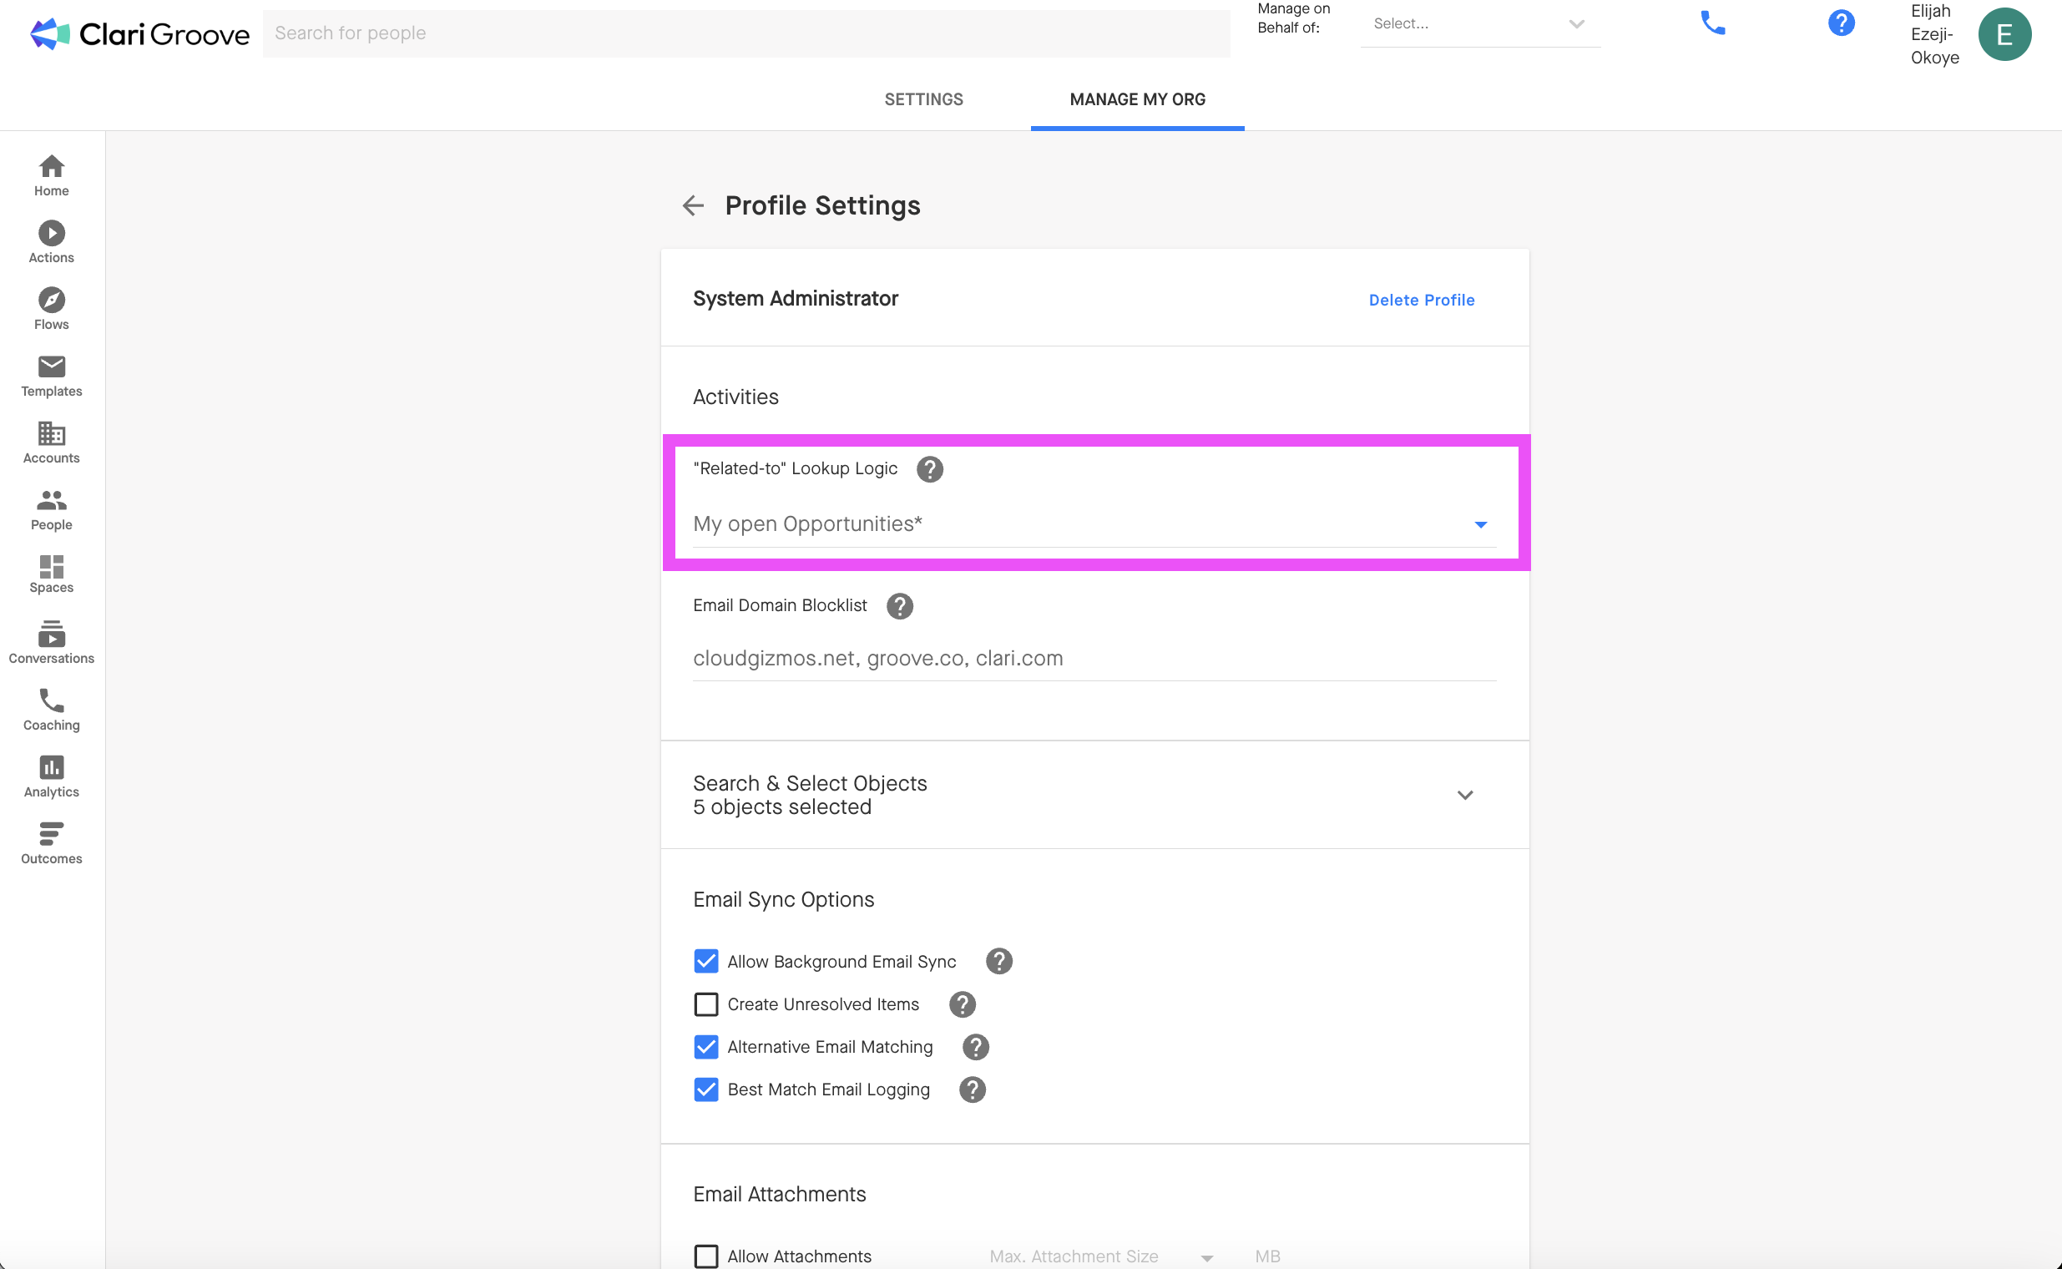Viewport: 2062px width, 1269px height.
Task: Open People in the sidebar
Action: (x=51, y=508)
